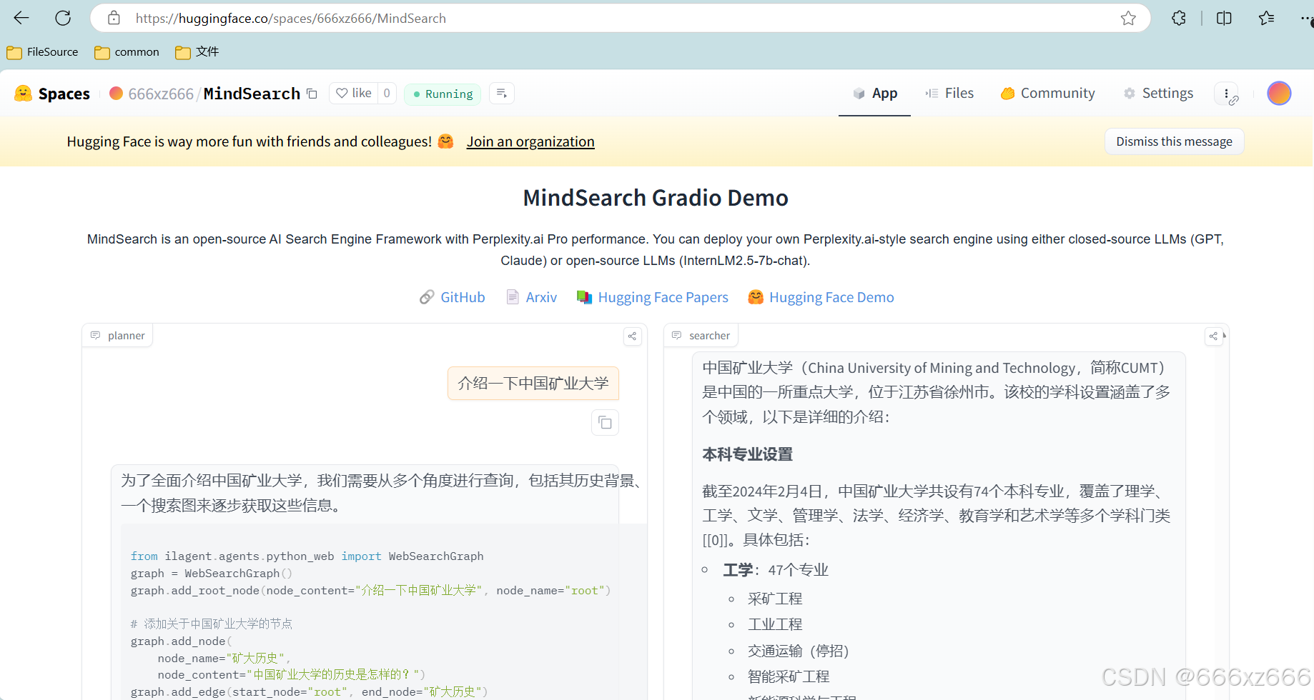
Task: Switch to the Community tab
Action: coord(1048,93)
